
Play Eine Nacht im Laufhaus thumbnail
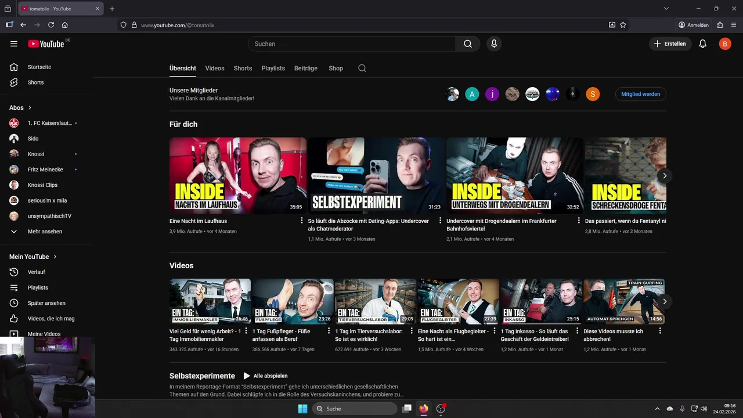tap(238, 175)
